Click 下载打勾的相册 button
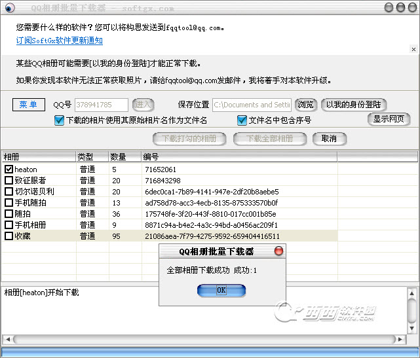Image resolution: width=420 pixels, height=358 pixels. (189, 139)
